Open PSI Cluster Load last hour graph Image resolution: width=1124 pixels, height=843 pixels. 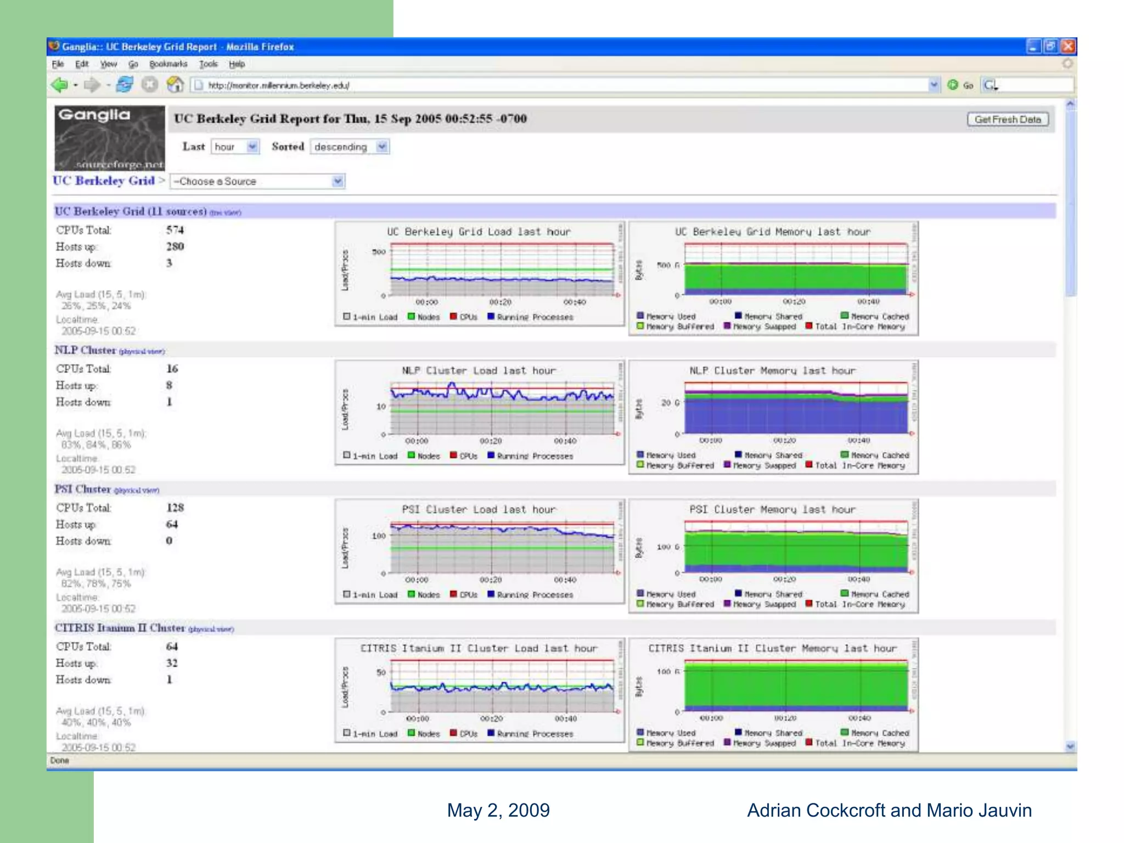tap(480, 552)
